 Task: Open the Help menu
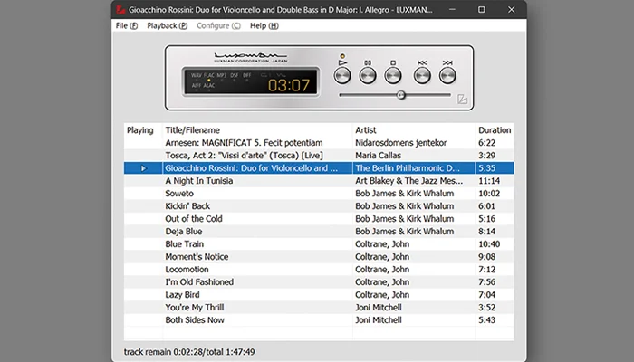pyautogui.click(x=264, y=25)
